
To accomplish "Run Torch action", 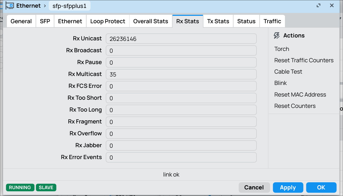I will point(282,49).
